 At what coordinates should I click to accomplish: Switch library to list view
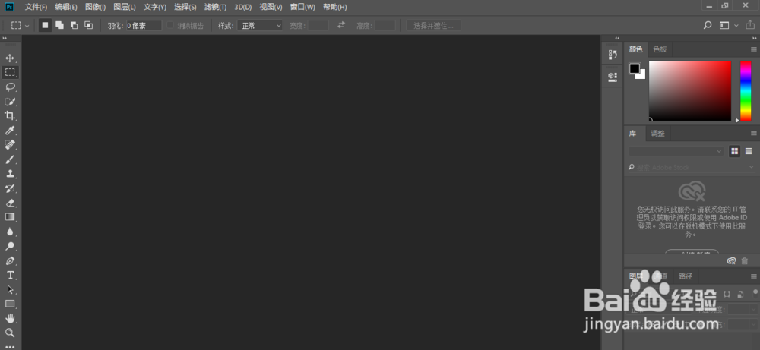749,151
